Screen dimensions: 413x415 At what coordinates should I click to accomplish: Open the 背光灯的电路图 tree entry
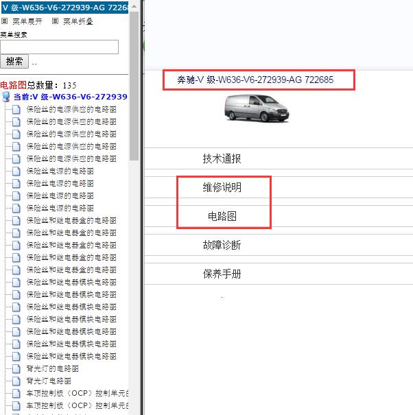coord(52,368)
